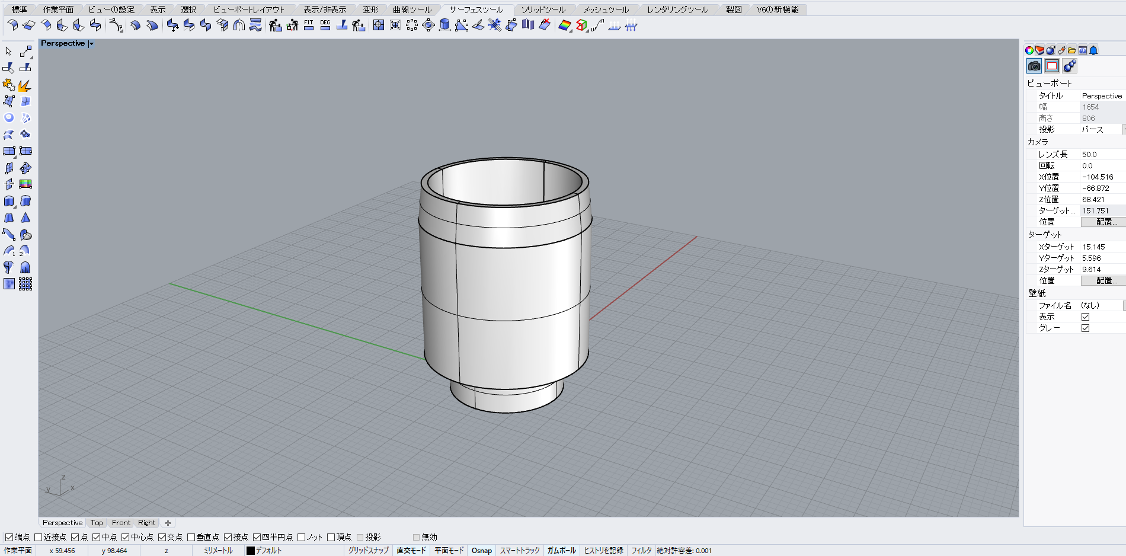The image size is (1126, 556).
Task: Toggle Osnap in status bar
Action: (482, 551)
